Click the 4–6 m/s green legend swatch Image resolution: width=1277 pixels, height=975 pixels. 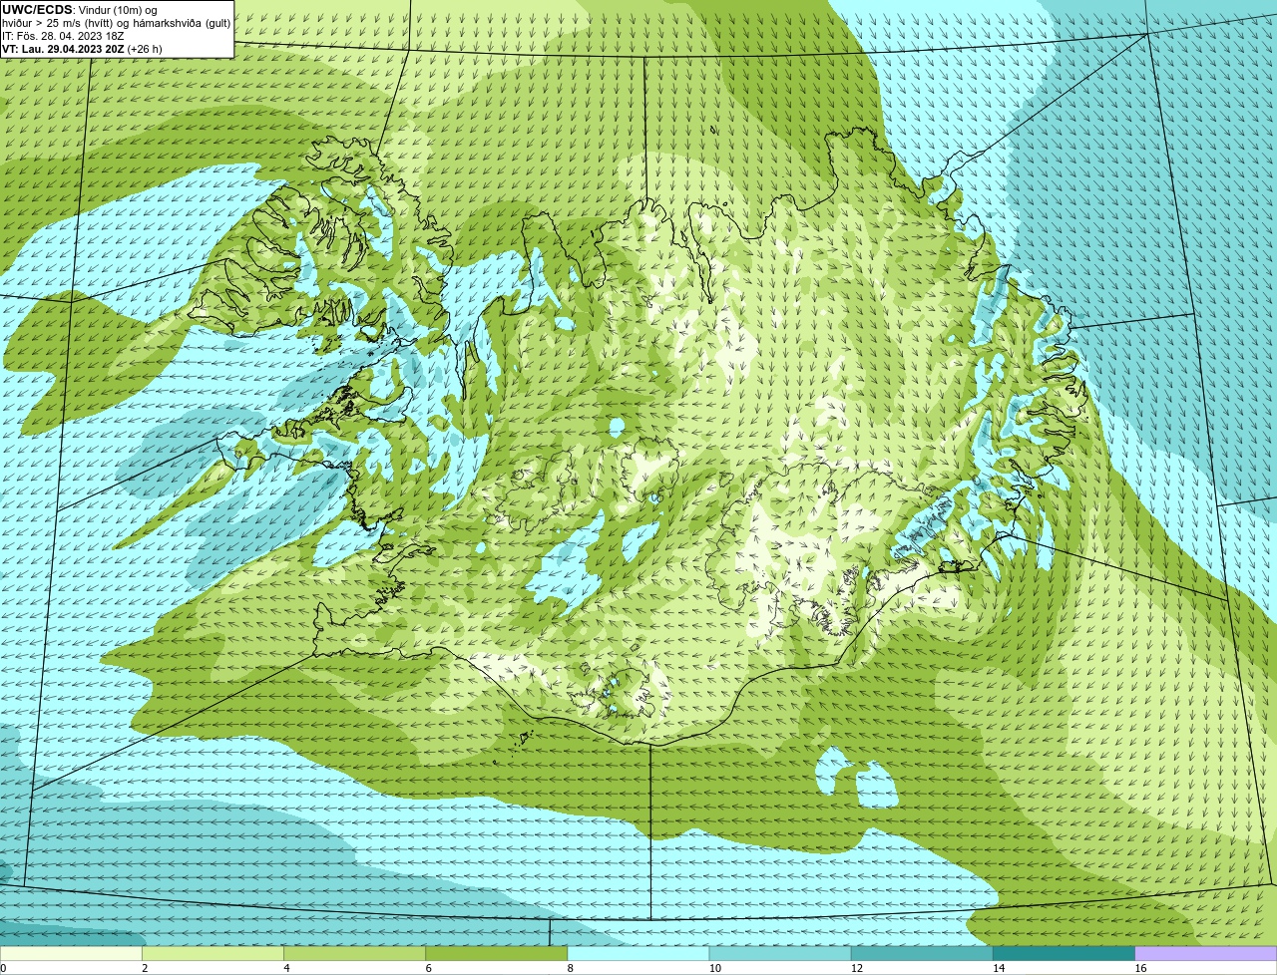coord(354,954)
